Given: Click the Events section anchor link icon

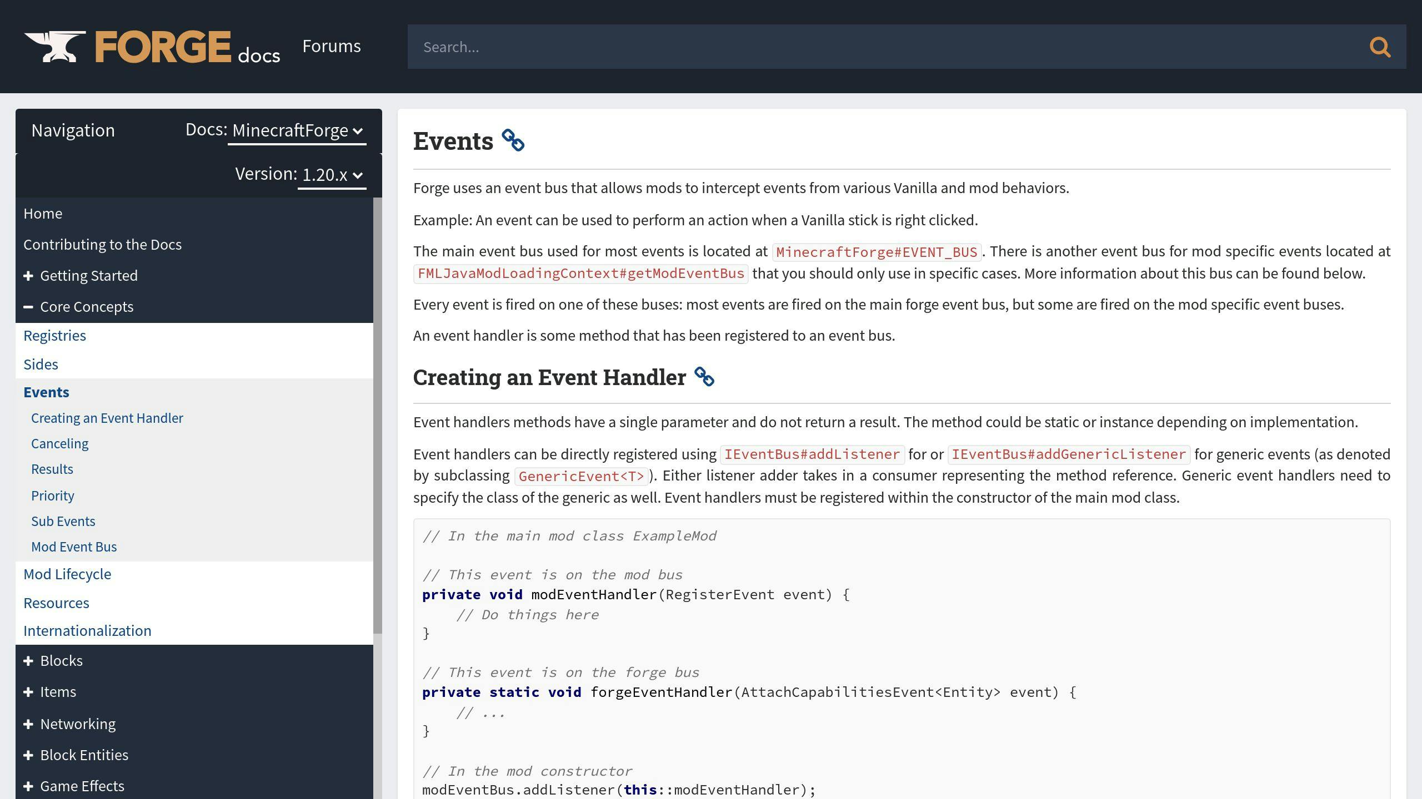Looking at the screenshot, I should coord(513,140).
